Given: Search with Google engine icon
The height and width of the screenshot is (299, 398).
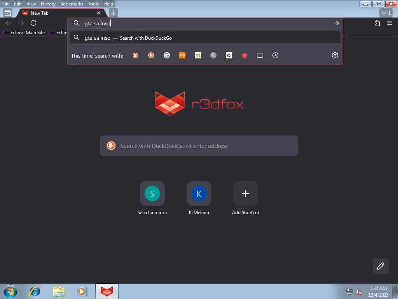Looking at the screenshot, I should coord(166,55).
